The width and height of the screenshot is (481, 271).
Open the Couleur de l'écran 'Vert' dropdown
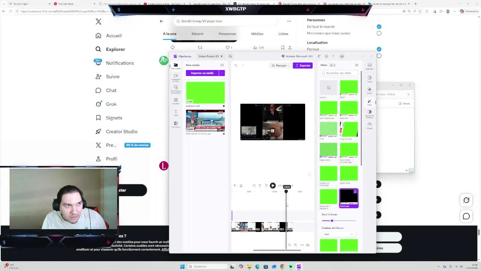pyautogui.click(x=338, y=234)
